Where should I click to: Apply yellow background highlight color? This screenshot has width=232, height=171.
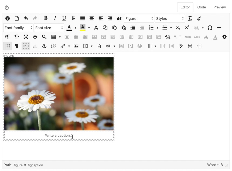click(83, 28)
